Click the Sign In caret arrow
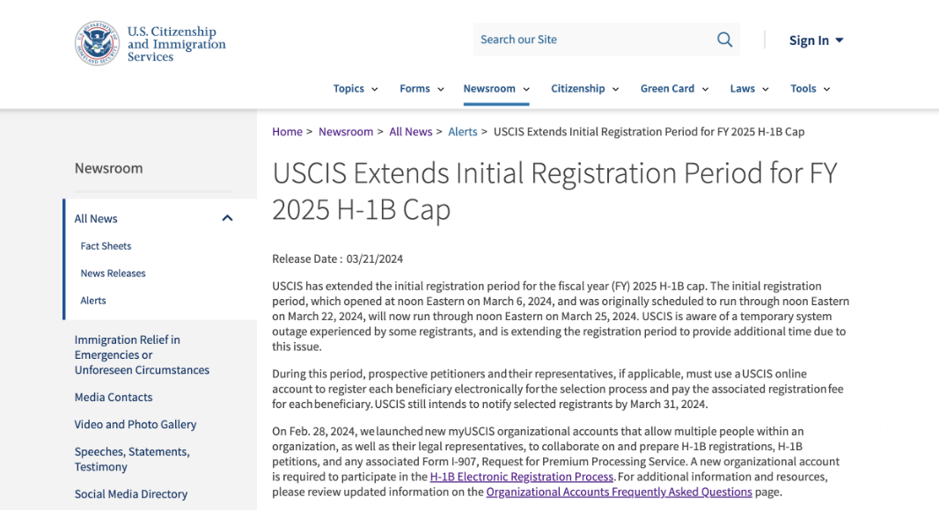The image size is (939, 511). coord(840,40)
